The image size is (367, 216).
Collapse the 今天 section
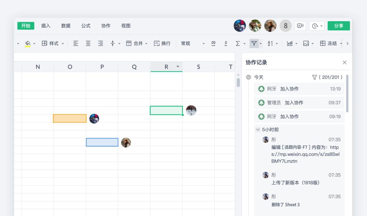[x=248, y=77]
